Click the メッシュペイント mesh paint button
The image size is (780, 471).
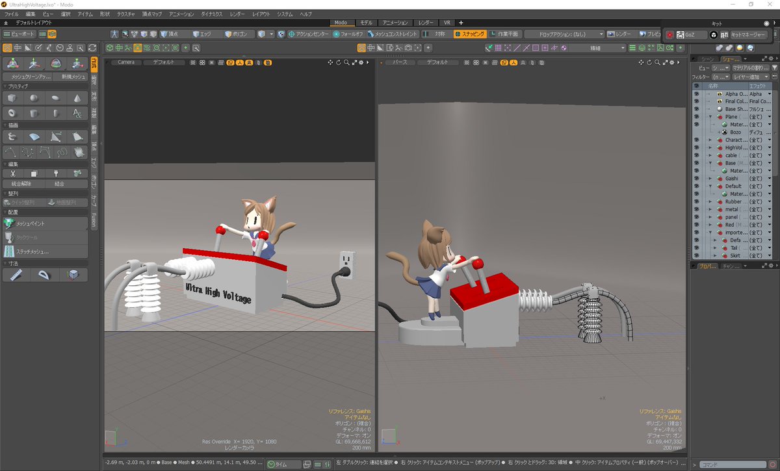pyautogui.click(x=45, y=223)
